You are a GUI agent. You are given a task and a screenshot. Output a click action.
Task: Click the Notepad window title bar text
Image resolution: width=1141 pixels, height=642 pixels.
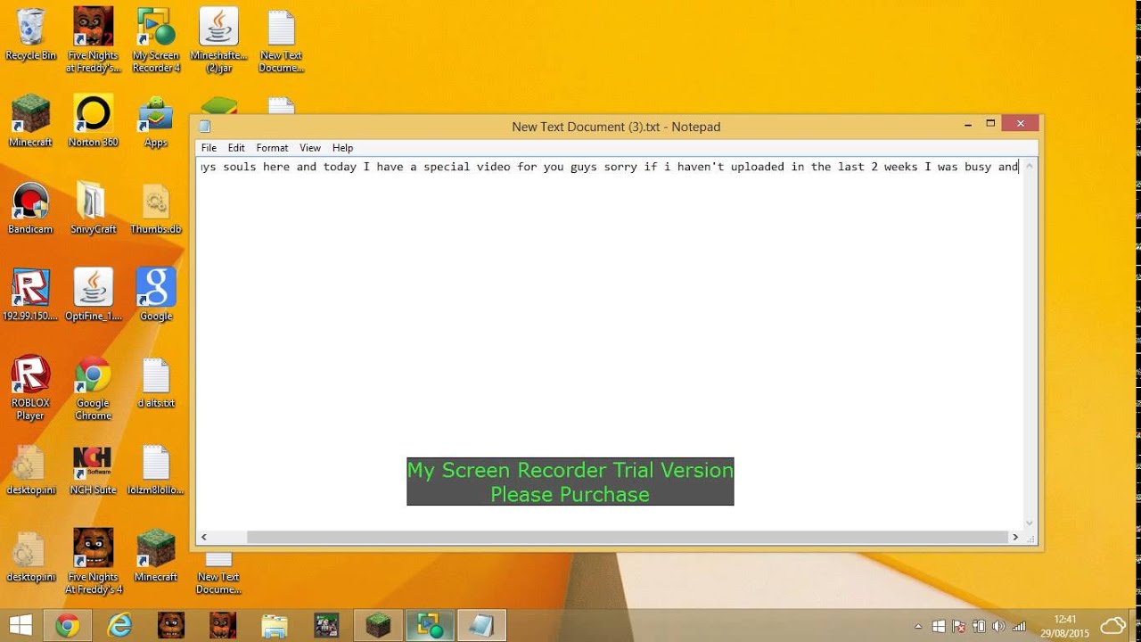[x=616, y=127]
